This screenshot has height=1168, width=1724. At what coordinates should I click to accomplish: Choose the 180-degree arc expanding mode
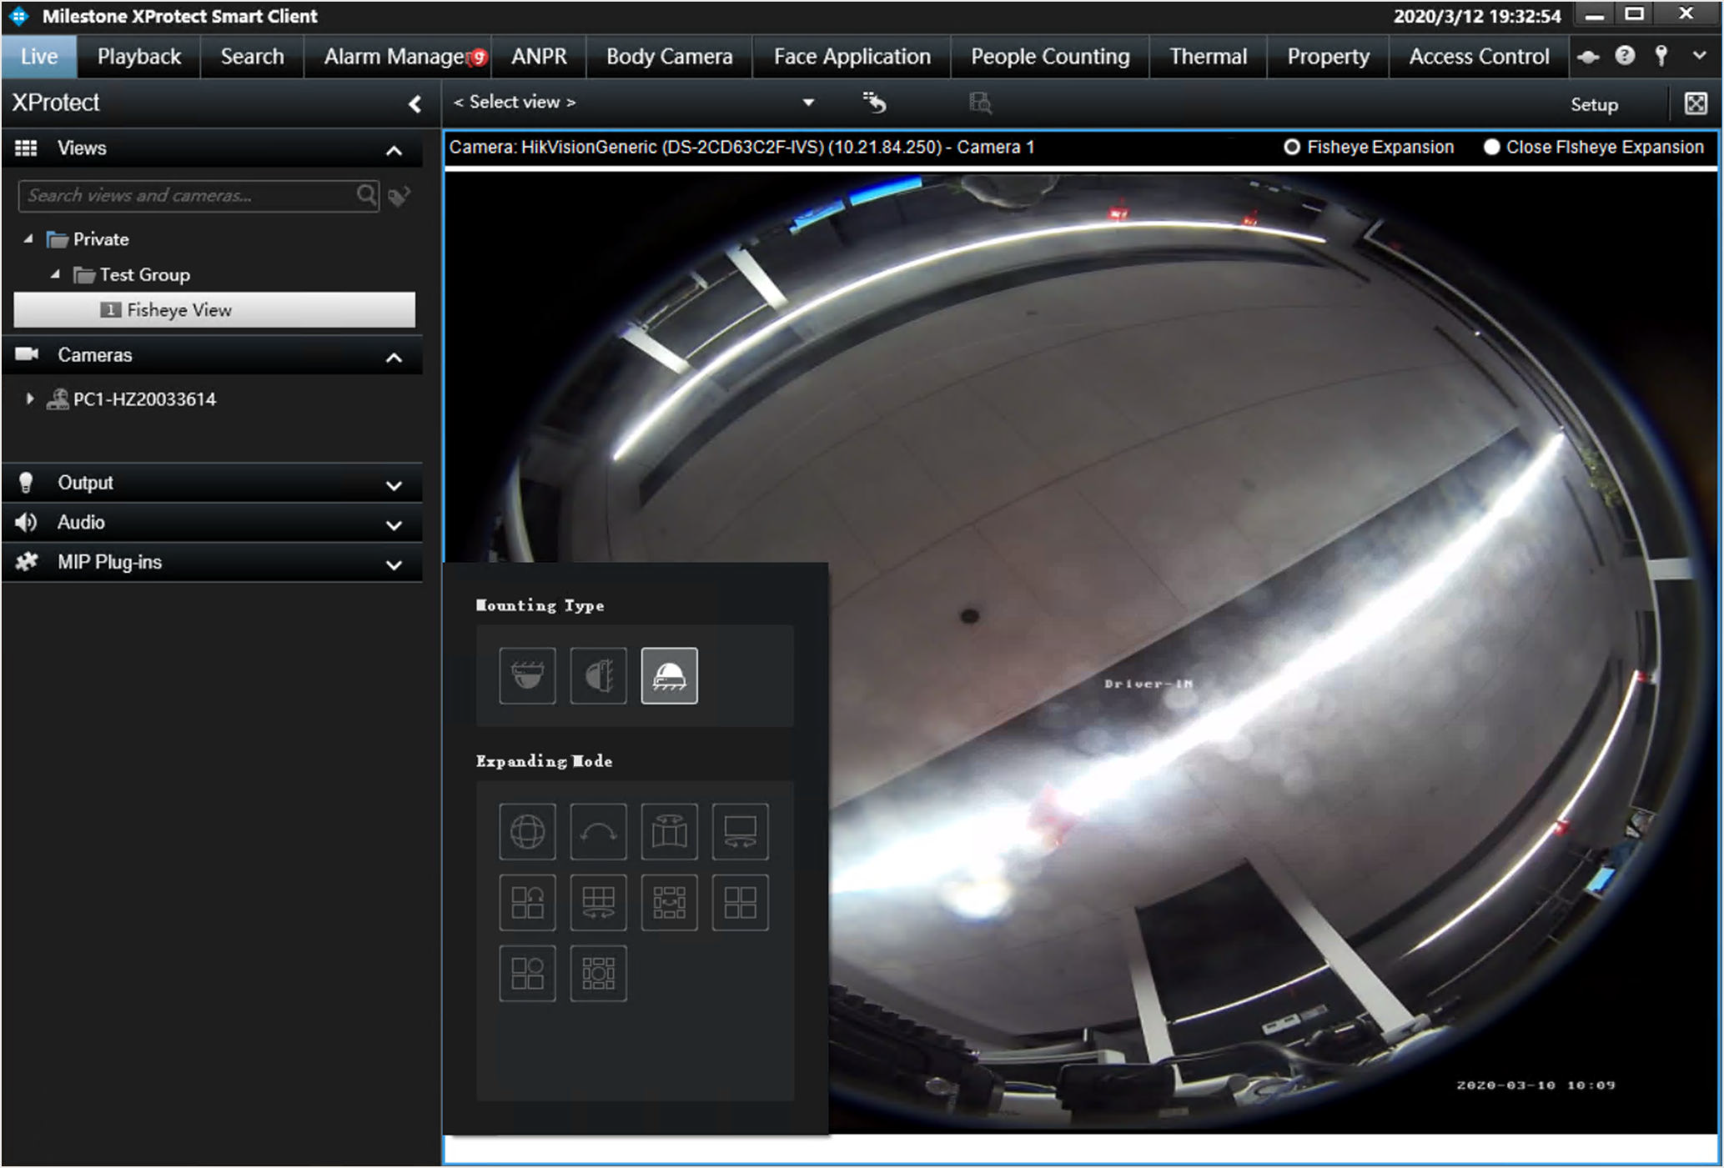point(598,831)
